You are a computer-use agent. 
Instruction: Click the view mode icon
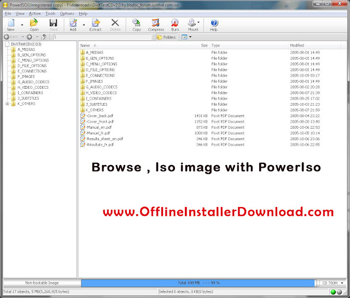point(184,37)
